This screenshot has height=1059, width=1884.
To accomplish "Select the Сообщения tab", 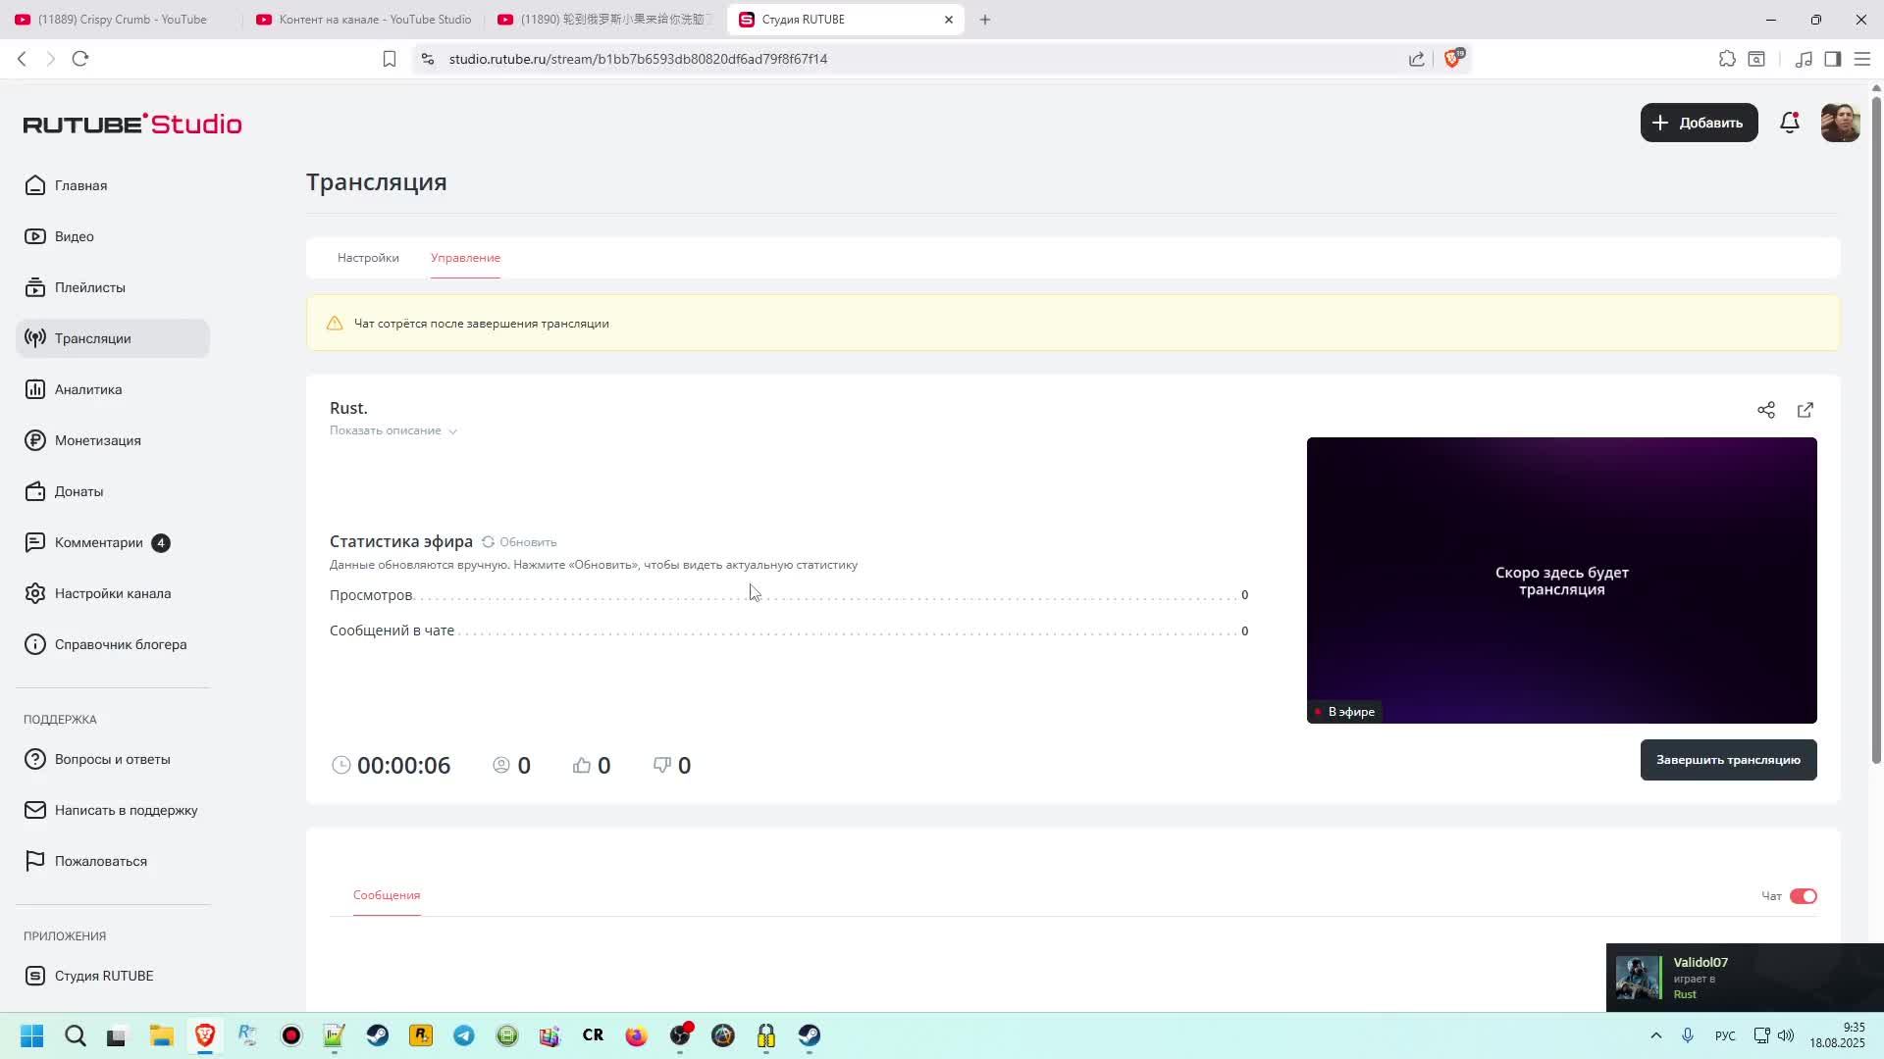I will pyautogui.click(x=387, y=895).
